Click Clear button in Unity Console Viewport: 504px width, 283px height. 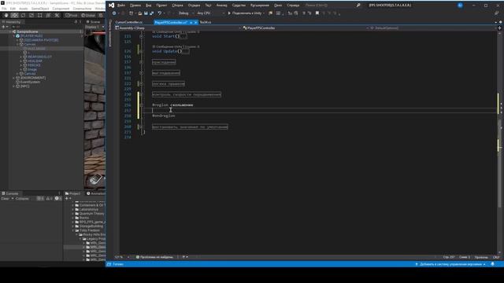tap(6, 199)
